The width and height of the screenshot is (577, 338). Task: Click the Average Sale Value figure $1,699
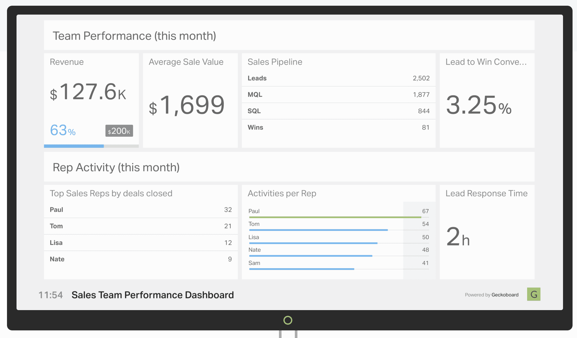pos(187,106)
